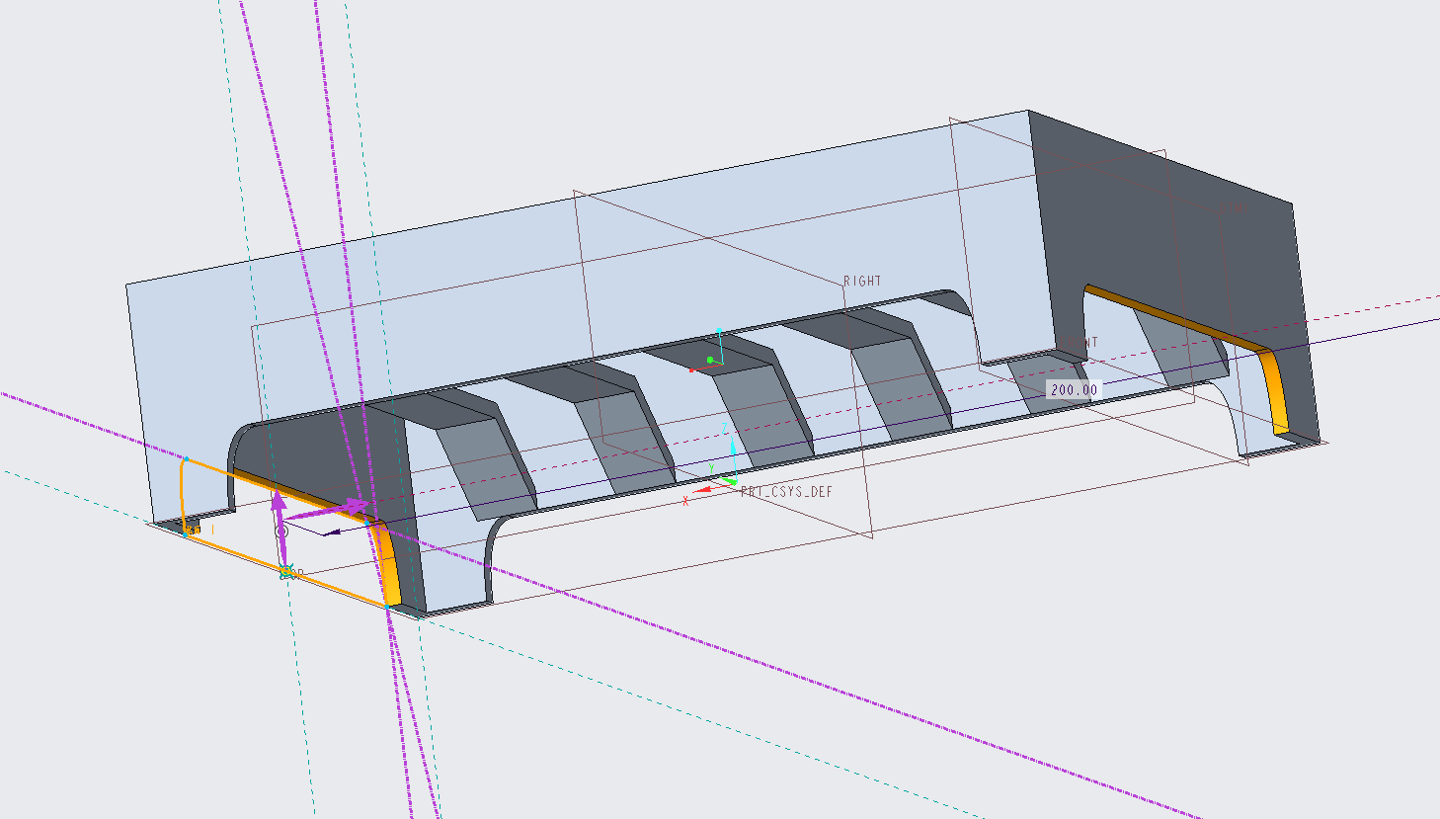Select the PRT_CSYS_DEF coordinate system label

click(786, 491)
